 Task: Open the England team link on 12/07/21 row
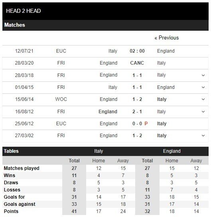(166, 51)
